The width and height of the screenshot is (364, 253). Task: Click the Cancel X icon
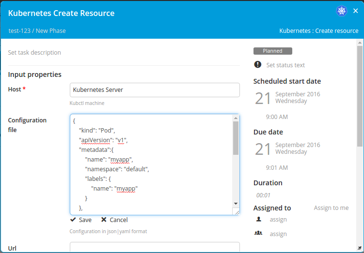[x=98, y=220]
